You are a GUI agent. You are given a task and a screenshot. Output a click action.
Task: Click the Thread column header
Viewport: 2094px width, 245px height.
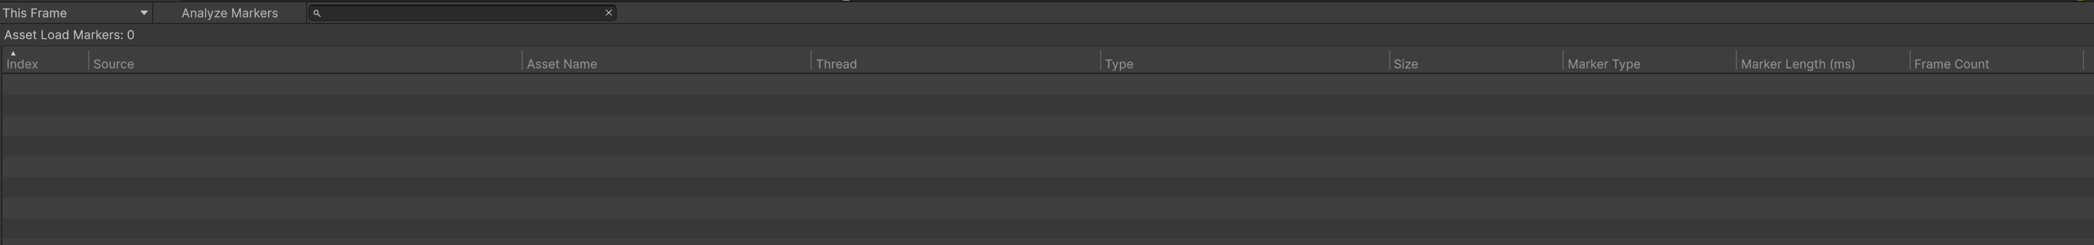point(836,64)
